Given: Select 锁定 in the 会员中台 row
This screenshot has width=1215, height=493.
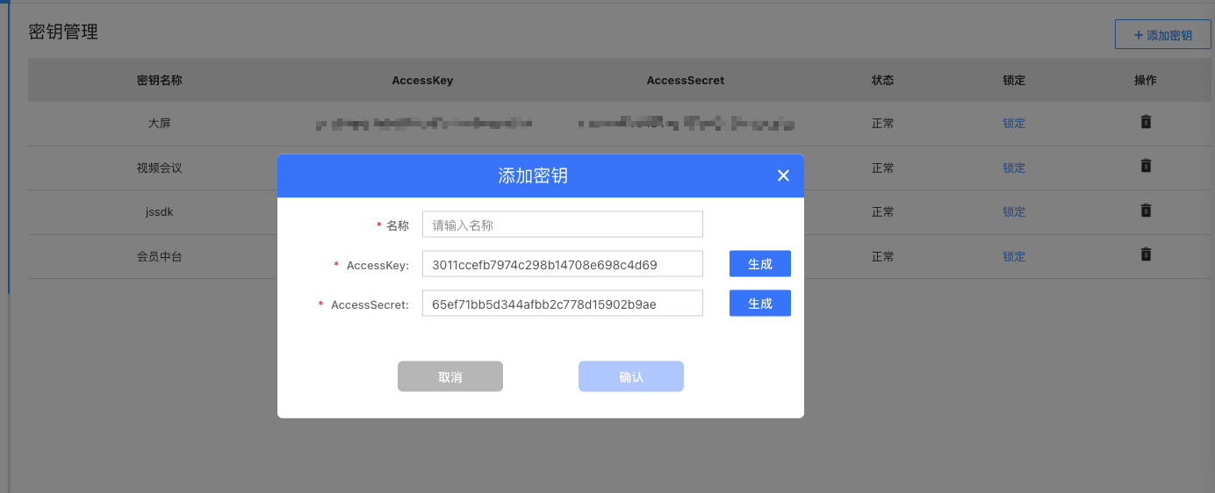Looking at the screenshot, I should pyautogui.click(x=1014, y=256).
